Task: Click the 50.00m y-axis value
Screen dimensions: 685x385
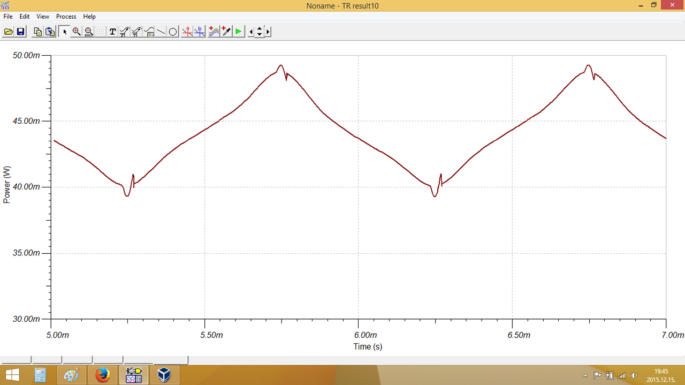Action: coord(27,55)
